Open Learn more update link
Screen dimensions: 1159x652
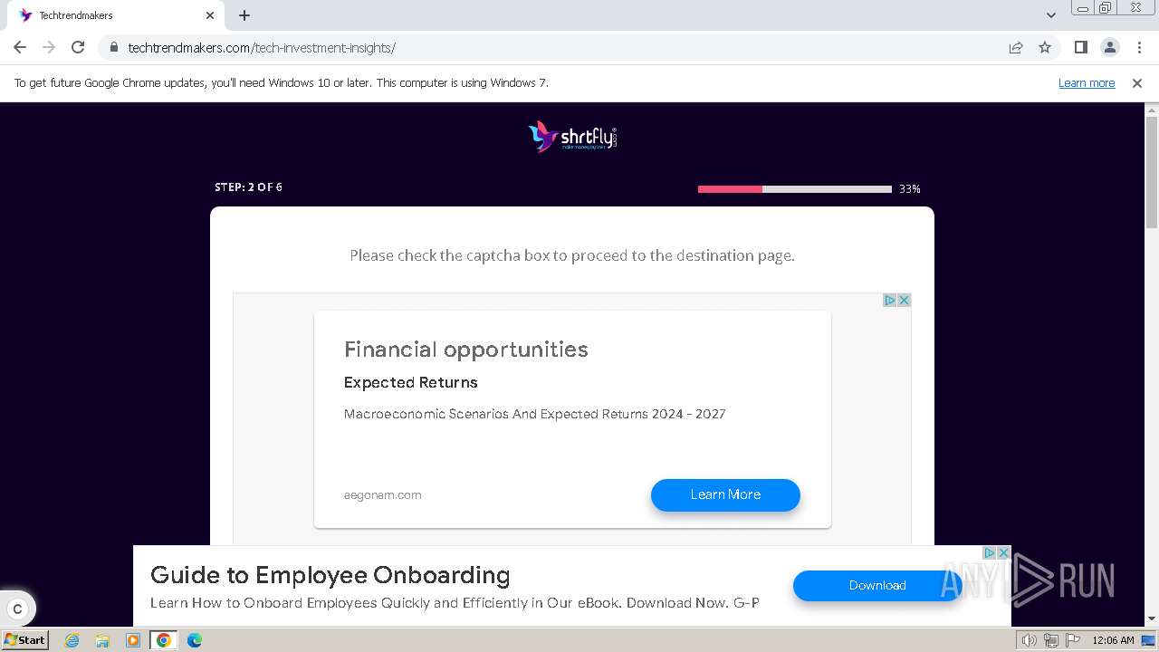point(1087,82)
